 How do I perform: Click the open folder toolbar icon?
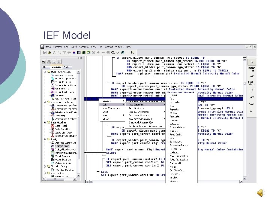tap(49, 52)
